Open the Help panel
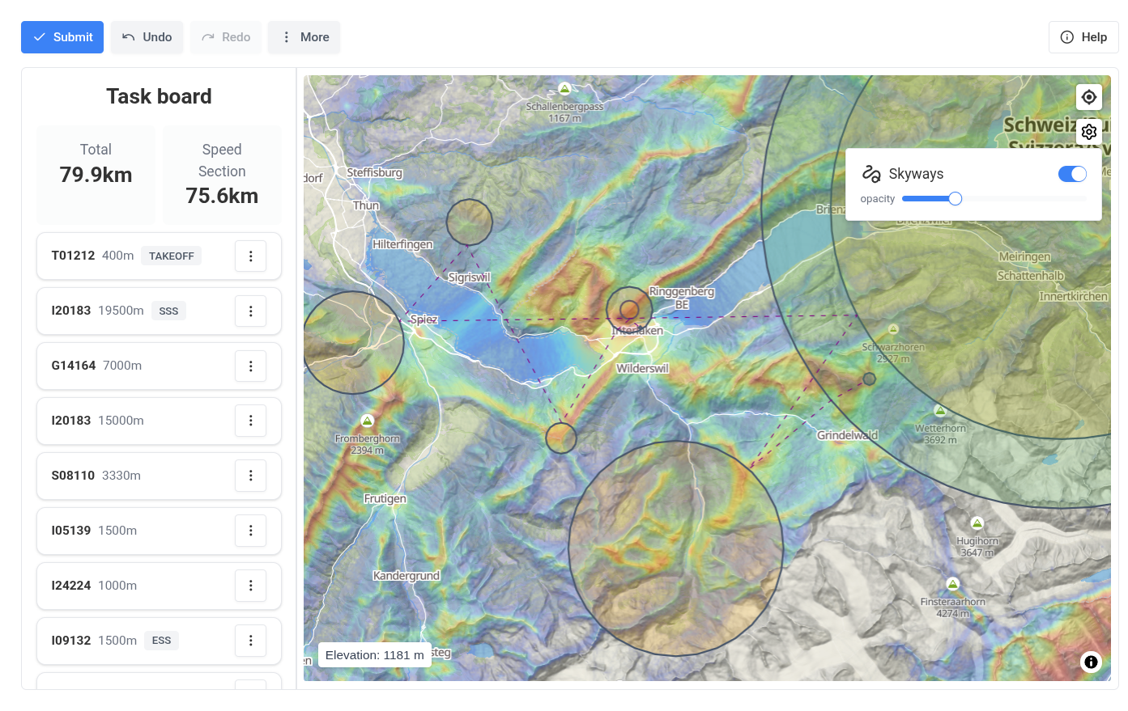The width and height of the screenshot is (1128, 711). click(x=1083, y=37)
